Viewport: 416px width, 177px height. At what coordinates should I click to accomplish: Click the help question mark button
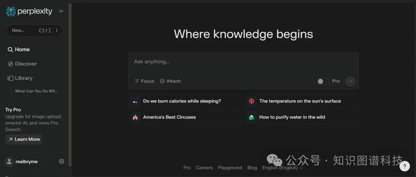pyautogui.click(x=404, y=166)
